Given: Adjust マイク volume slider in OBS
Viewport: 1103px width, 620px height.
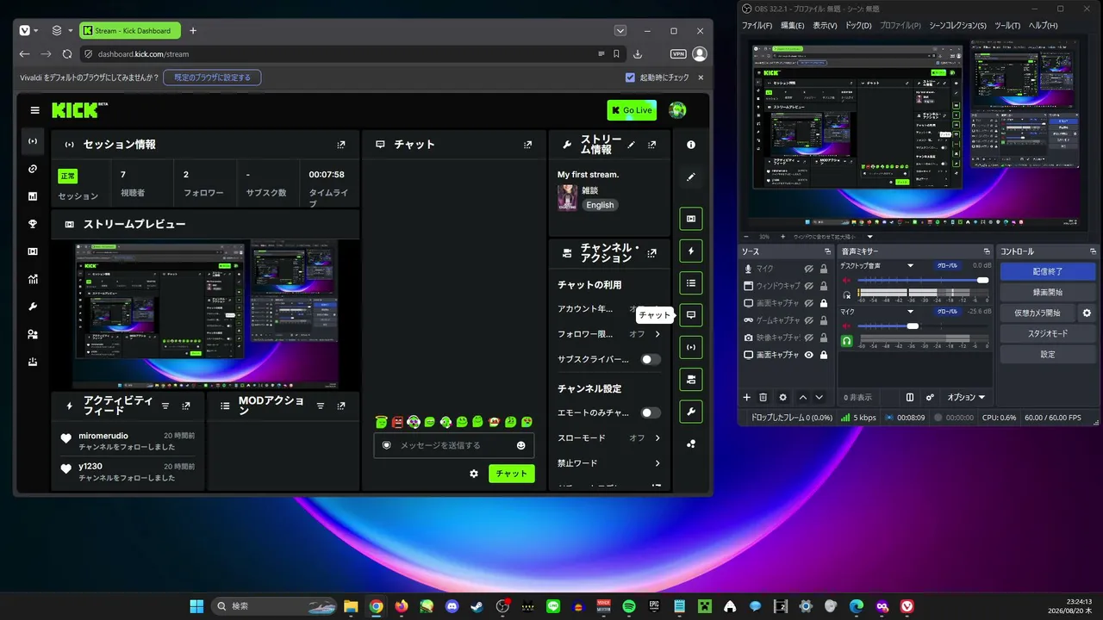Looking at the screenshot, I should 921,325.
